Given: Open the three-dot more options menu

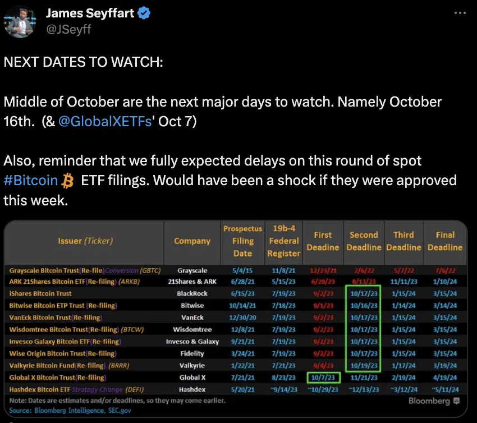Looking at the screenshot, I should point(460,13).
